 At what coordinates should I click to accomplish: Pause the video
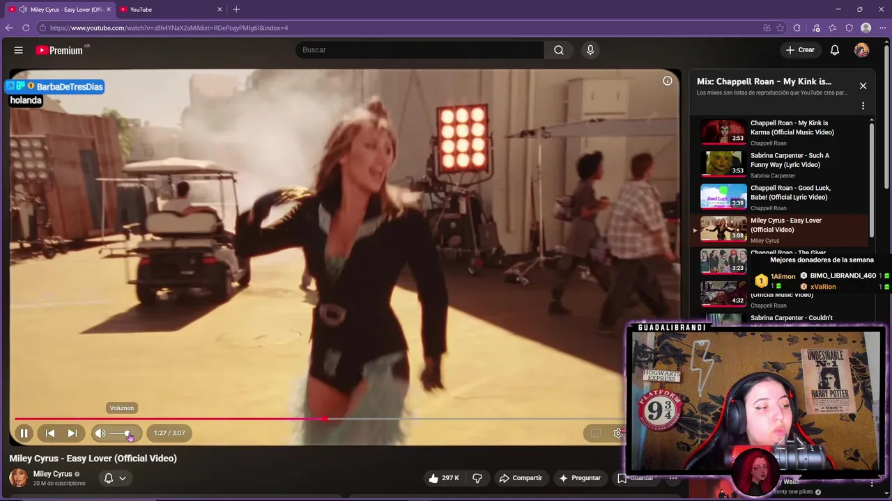(x=24, y=433)
